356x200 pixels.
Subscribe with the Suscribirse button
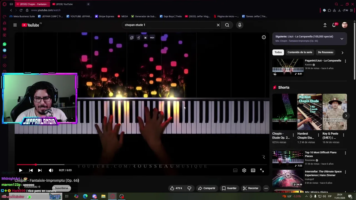coord(61,188)
